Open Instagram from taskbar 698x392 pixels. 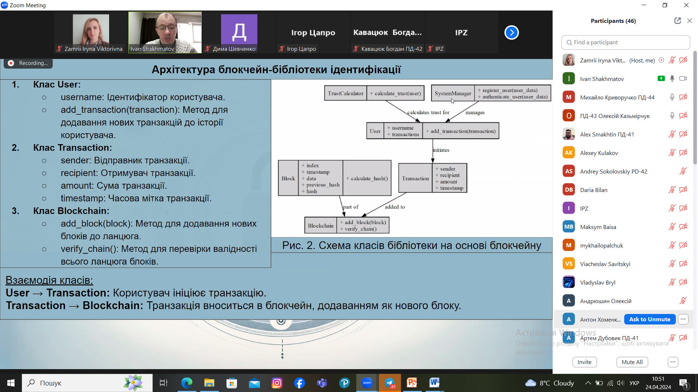point(277,383)
